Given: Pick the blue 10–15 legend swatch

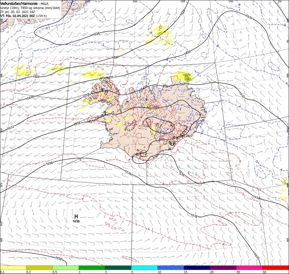Looking at the screenshot, I should 171,268.
